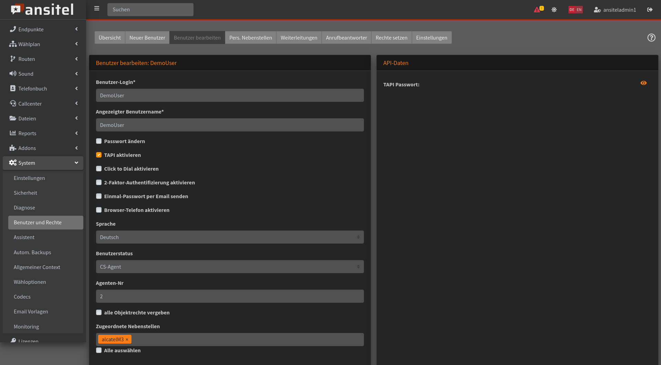Click the Agenten-Nr input field
Image resolution: width=661 pixels, height=365 pixels.
pos(230,296)
